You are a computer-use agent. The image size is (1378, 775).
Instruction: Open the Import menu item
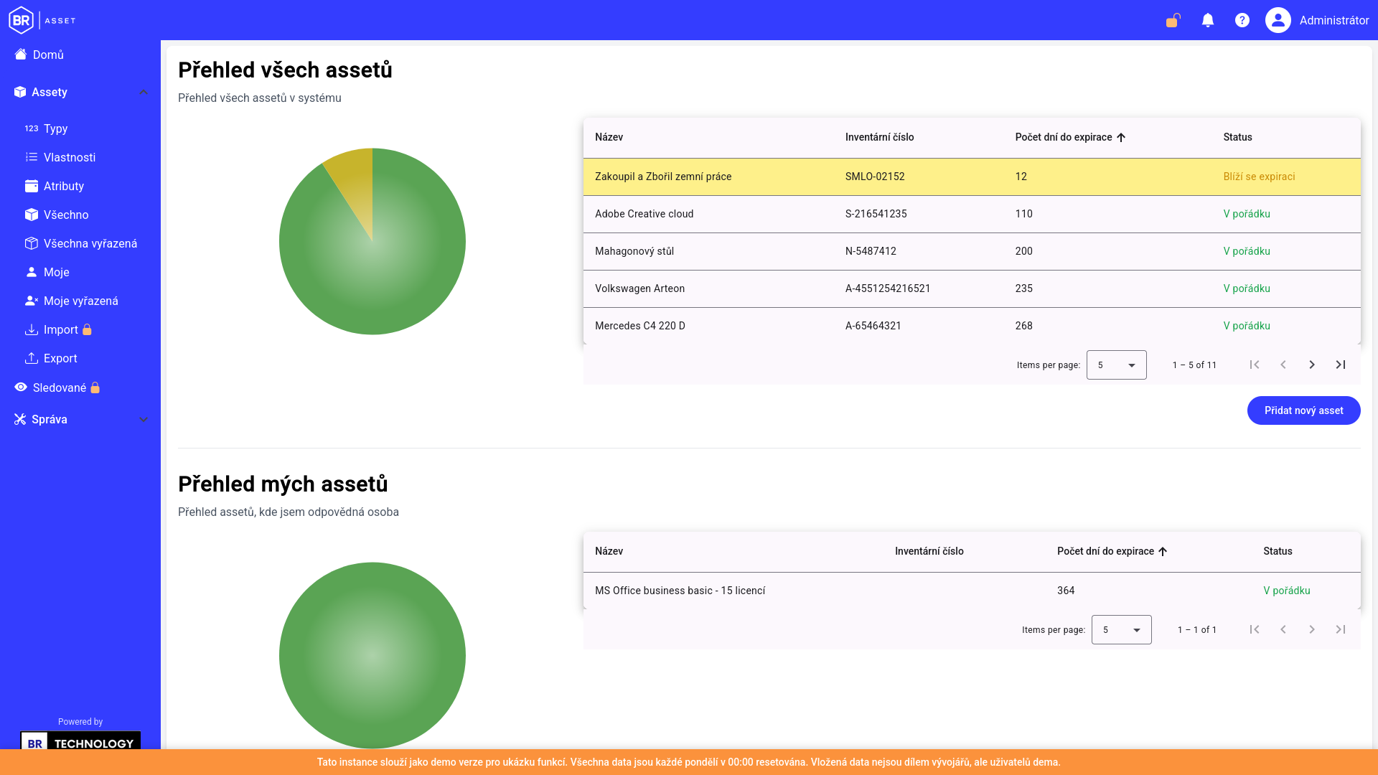pyautogui.click(x=59, y=329)
